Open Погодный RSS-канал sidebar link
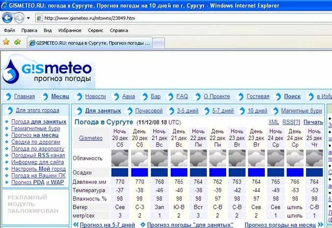The image size is (332, 228). click(38, 155)
